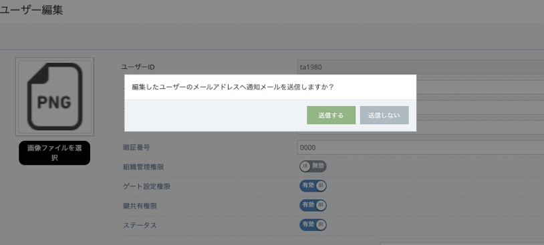Image resolution: width=544 pixels, height=245 pixels.
Task: Click 送信する to send notification mail
Action: click(x=331, y=115)
